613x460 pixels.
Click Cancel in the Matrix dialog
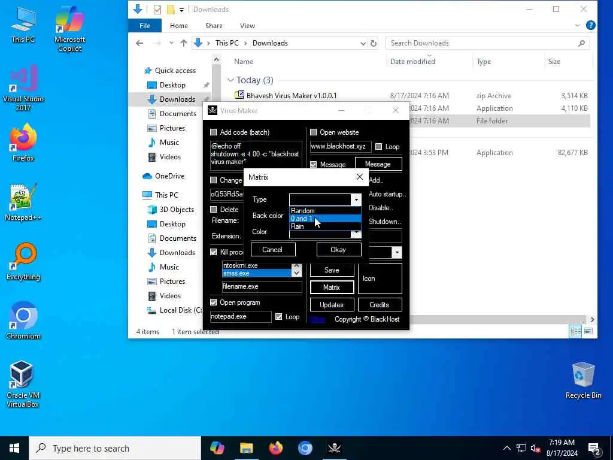[x=272, y=250]
